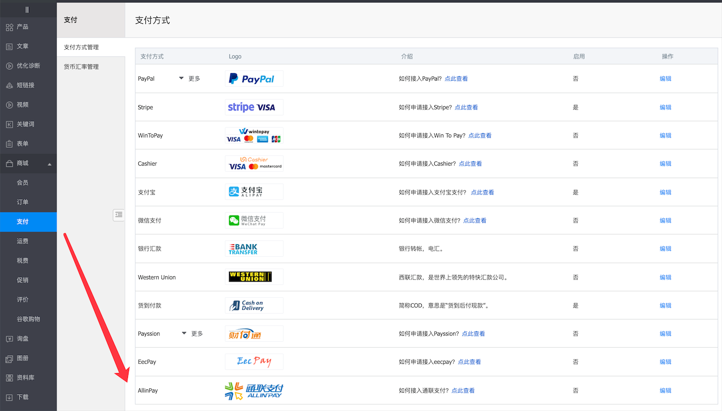The image size is (722, 411).
Task: Click the download icon in sidebar
Action: pos(9,397)
